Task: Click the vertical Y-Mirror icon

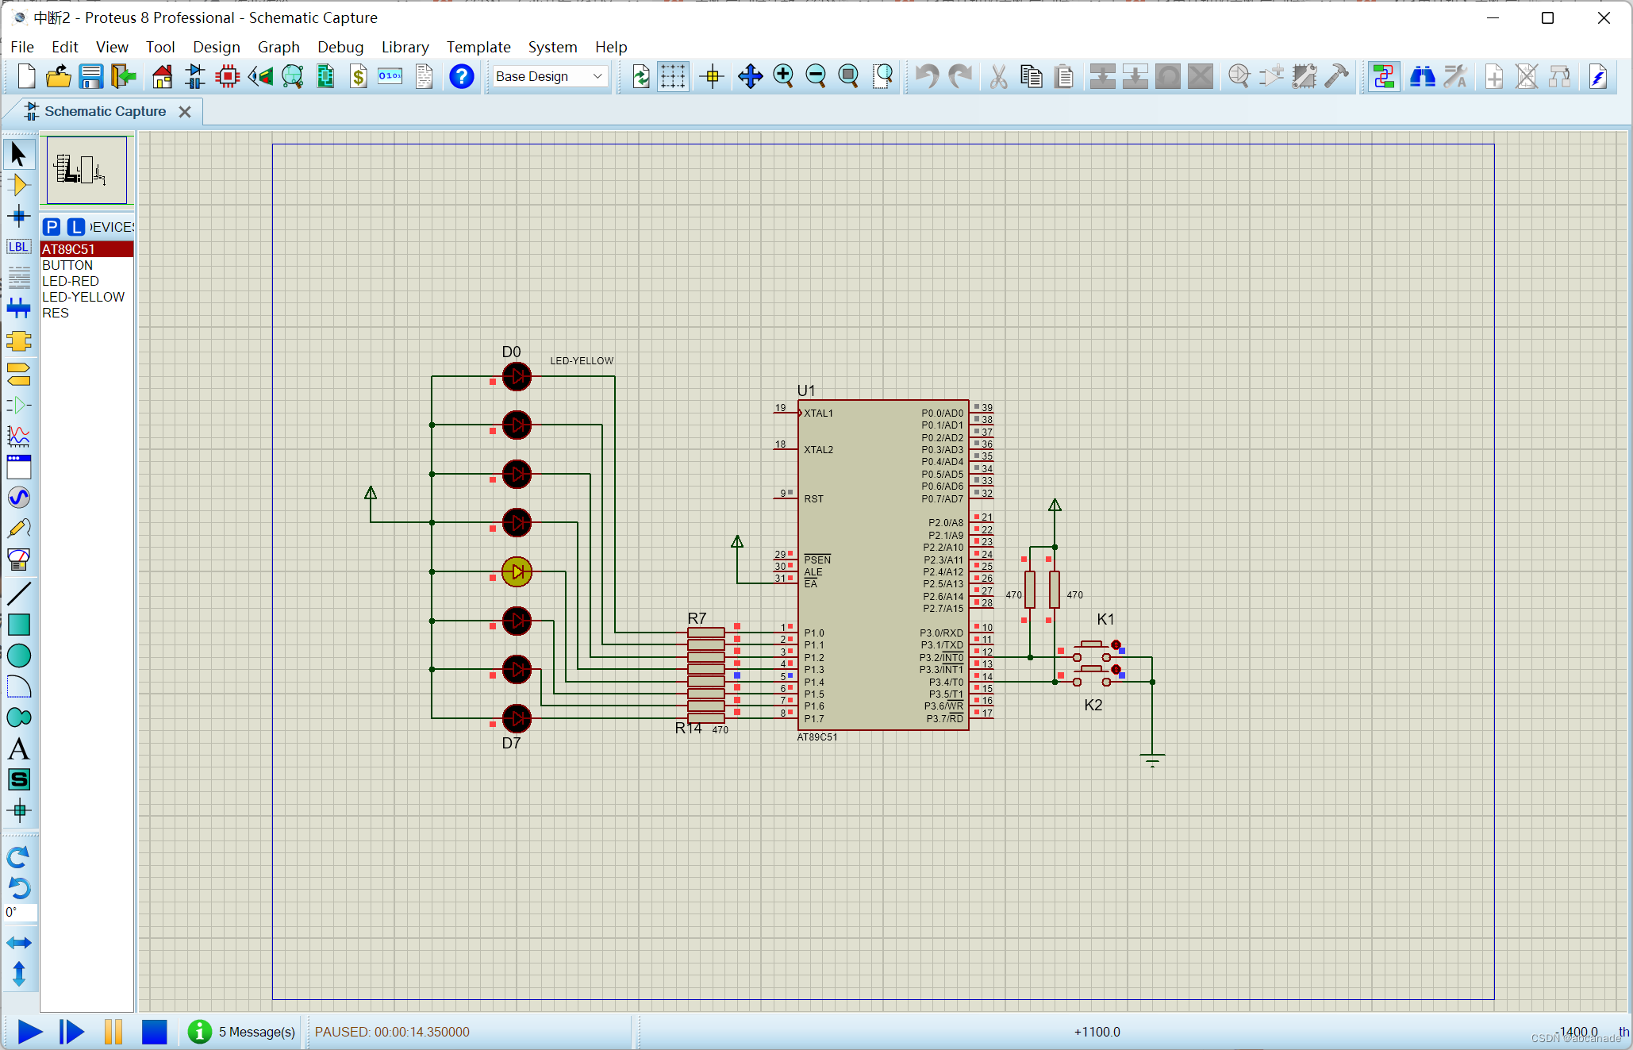Action: (x=19, y=973)
